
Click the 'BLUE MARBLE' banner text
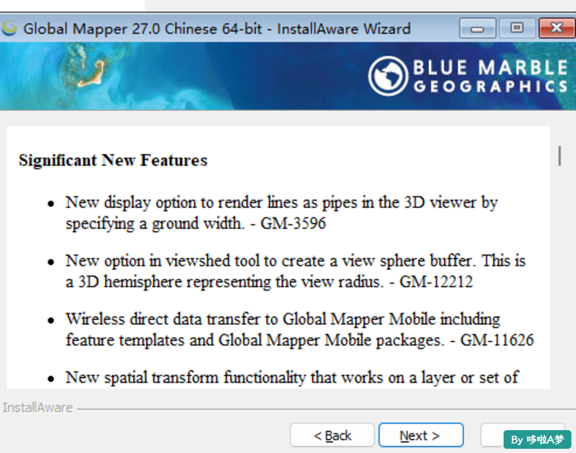491,68
